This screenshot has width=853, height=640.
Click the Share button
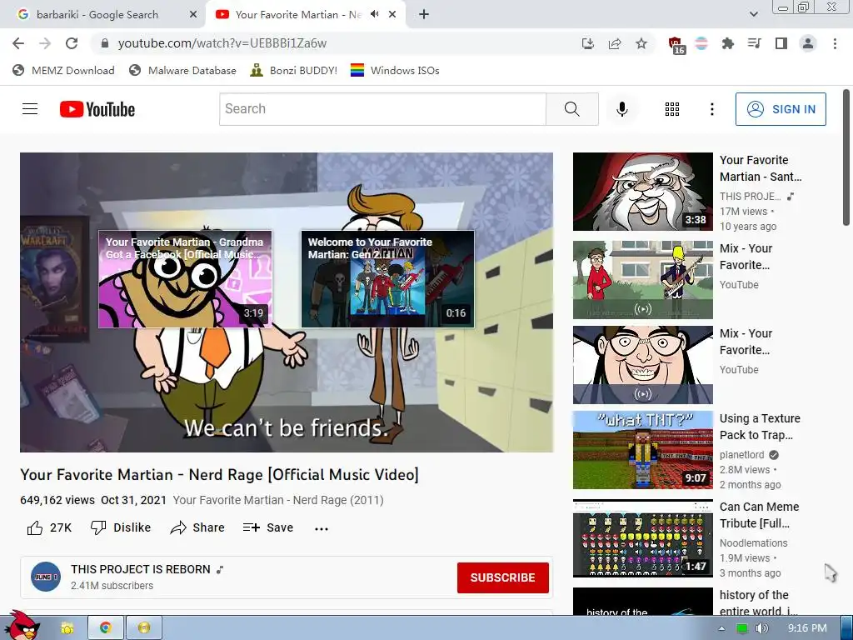(197, 527)
